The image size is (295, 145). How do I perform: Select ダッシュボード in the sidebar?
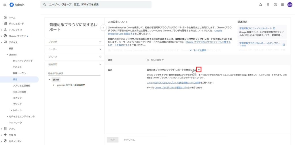click(x=16, y=24)
